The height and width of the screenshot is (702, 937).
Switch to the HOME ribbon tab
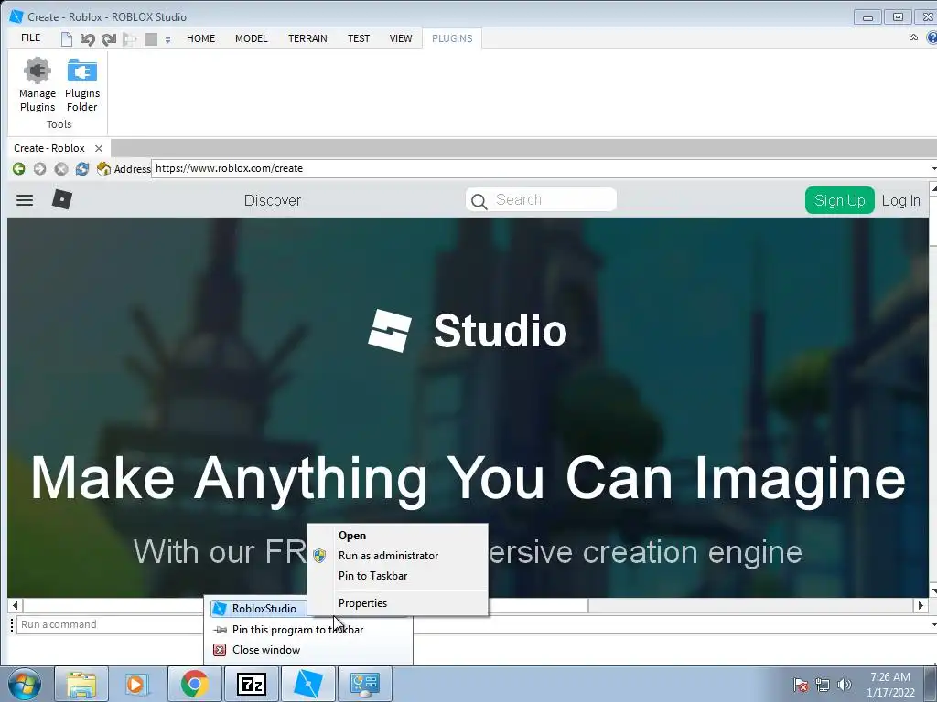coord(200,38)
